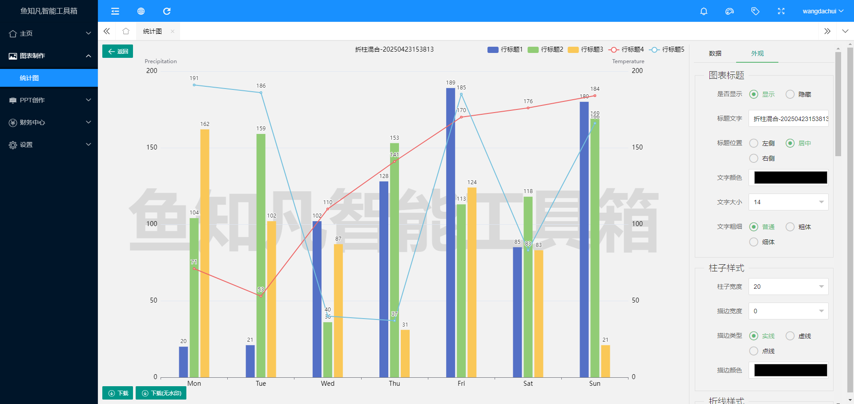The image size is (854, 404).
Task: Click the 鱼知凡智能工具箱 logo title
Action: click(49, 11)
